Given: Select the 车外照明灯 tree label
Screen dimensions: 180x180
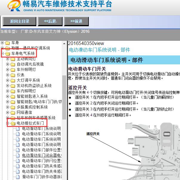Looking at the screenshot, I should [26, 69].
